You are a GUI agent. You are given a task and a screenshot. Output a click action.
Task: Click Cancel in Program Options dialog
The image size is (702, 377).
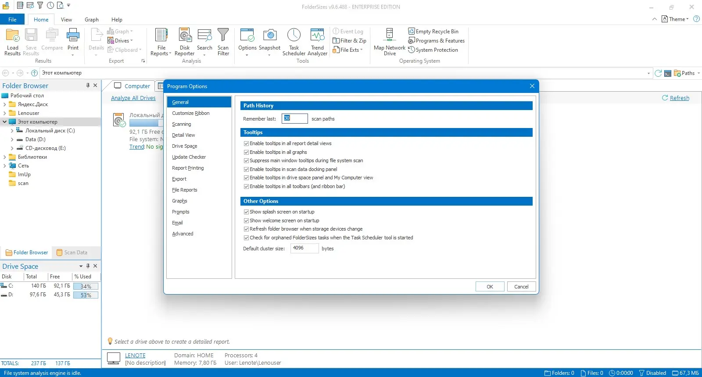pyautogui.click(x=521, y=287)
